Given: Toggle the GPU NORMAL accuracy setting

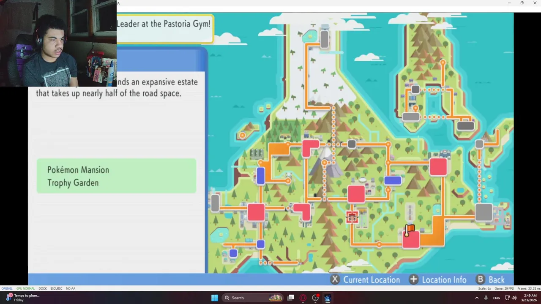Looking at the screenshot, I should [x=25, y=288].
